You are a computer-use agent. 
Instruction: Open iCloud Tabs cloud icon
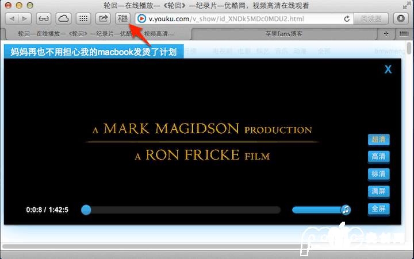63,18
